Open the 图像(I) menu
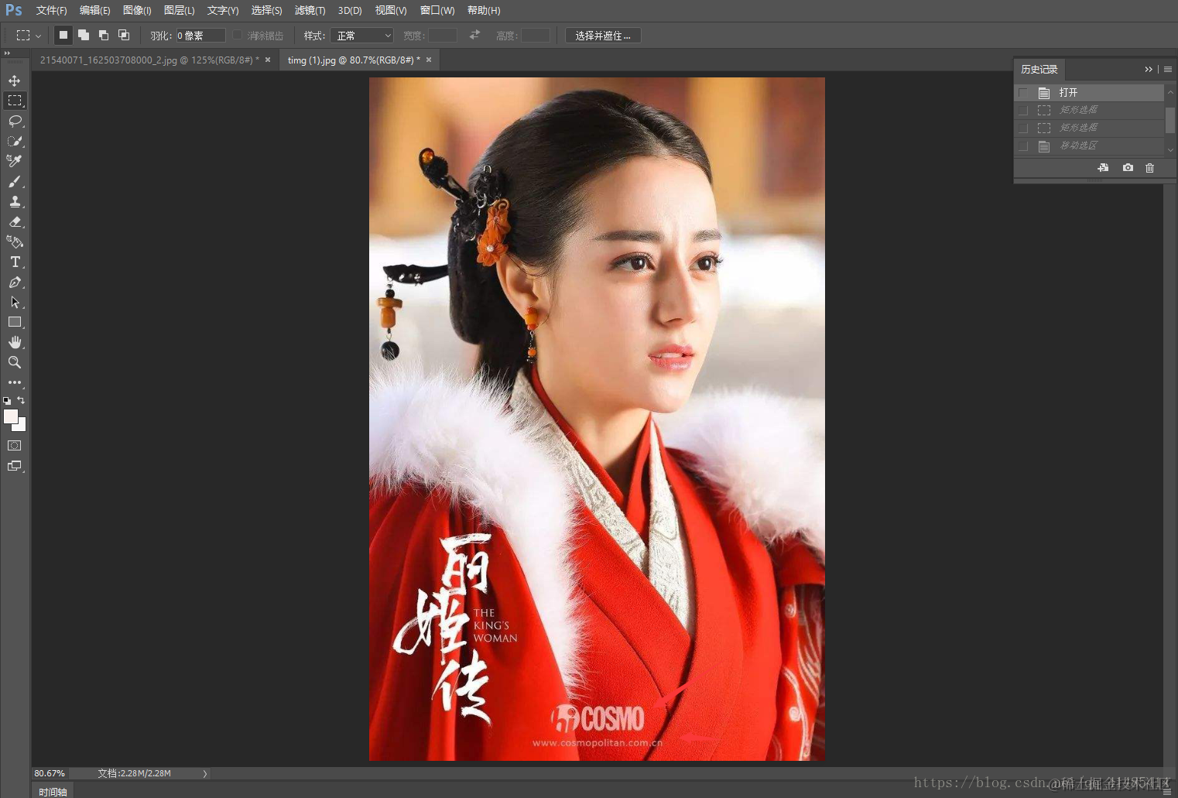The width and height of the screenshot is (1178, 798). pos(137,10)
